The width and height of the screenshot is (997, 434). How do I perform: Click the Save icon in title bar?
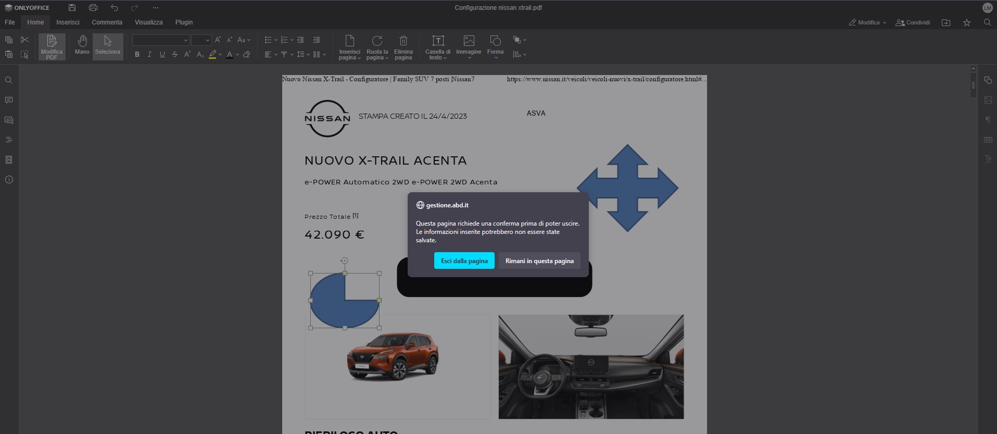[72, 8]
